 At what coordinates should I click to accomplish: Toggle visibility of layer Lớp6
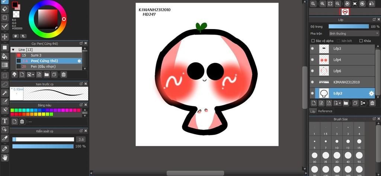tap(313, 71)
